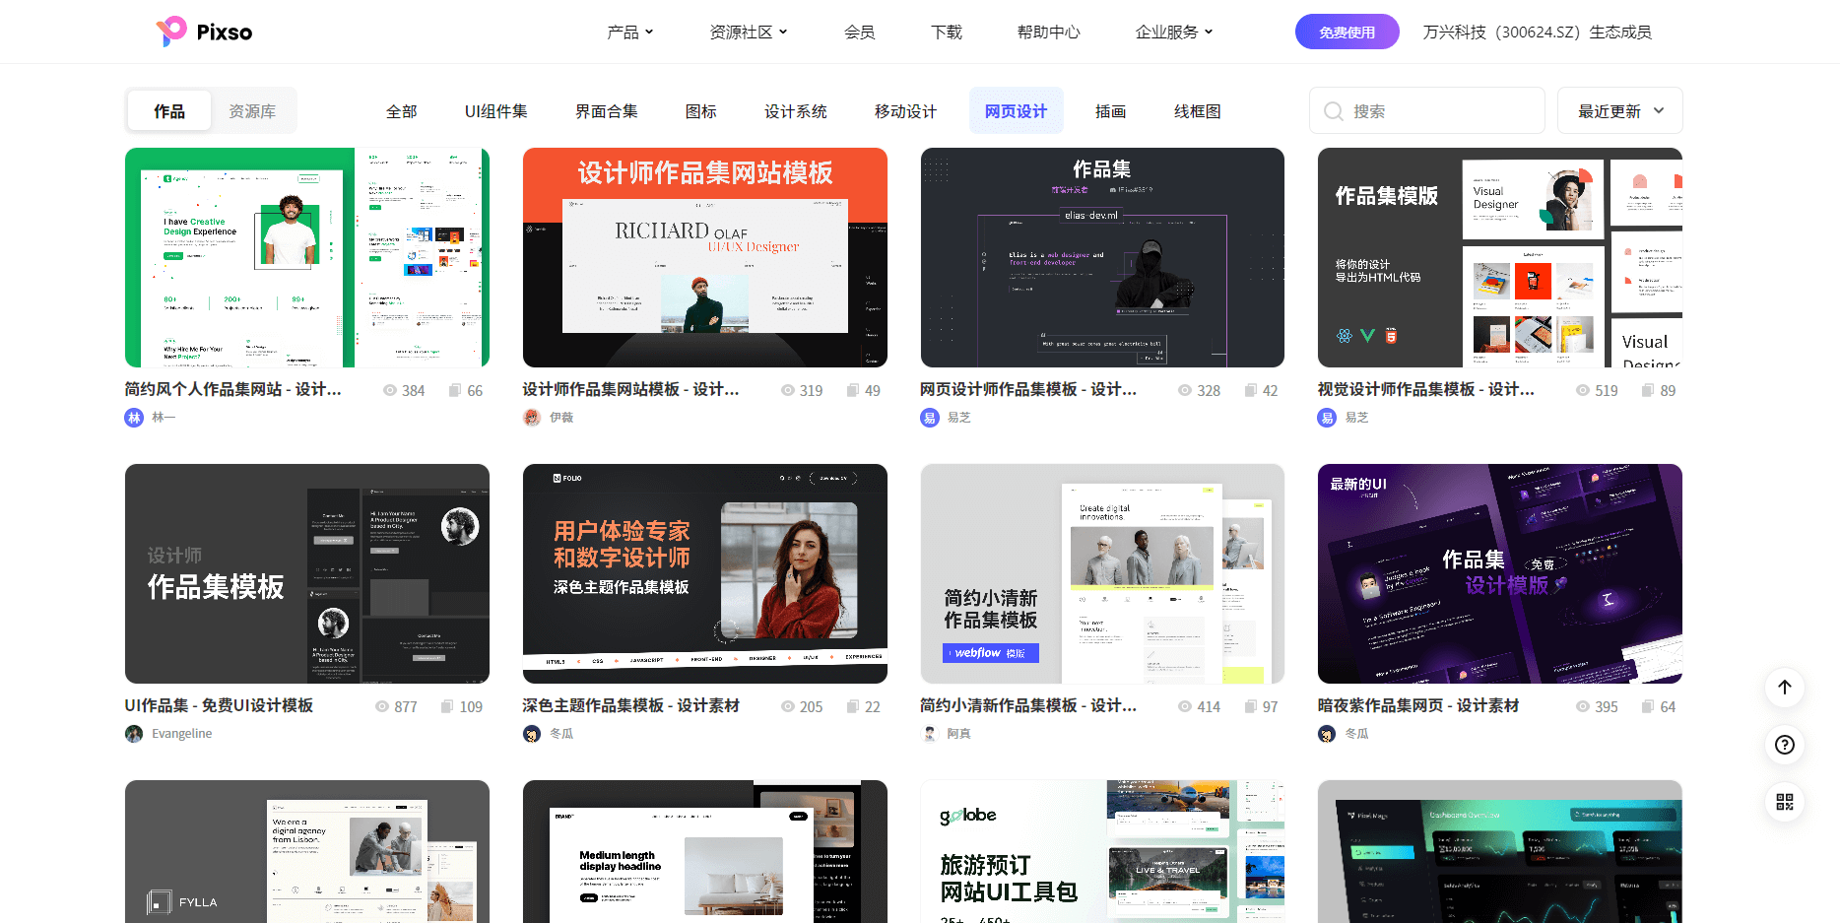Expand the 产品 dropdown menu
The width and height of the screenshot is (1840, 923).
click(629, 33)
